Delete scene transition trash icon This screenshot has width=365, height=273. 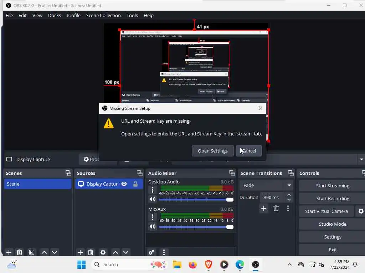276,208
